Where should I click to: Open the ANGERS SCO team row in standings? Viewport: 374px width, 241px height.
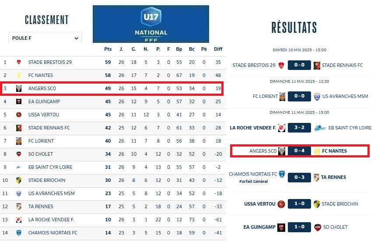pos(42,88)
